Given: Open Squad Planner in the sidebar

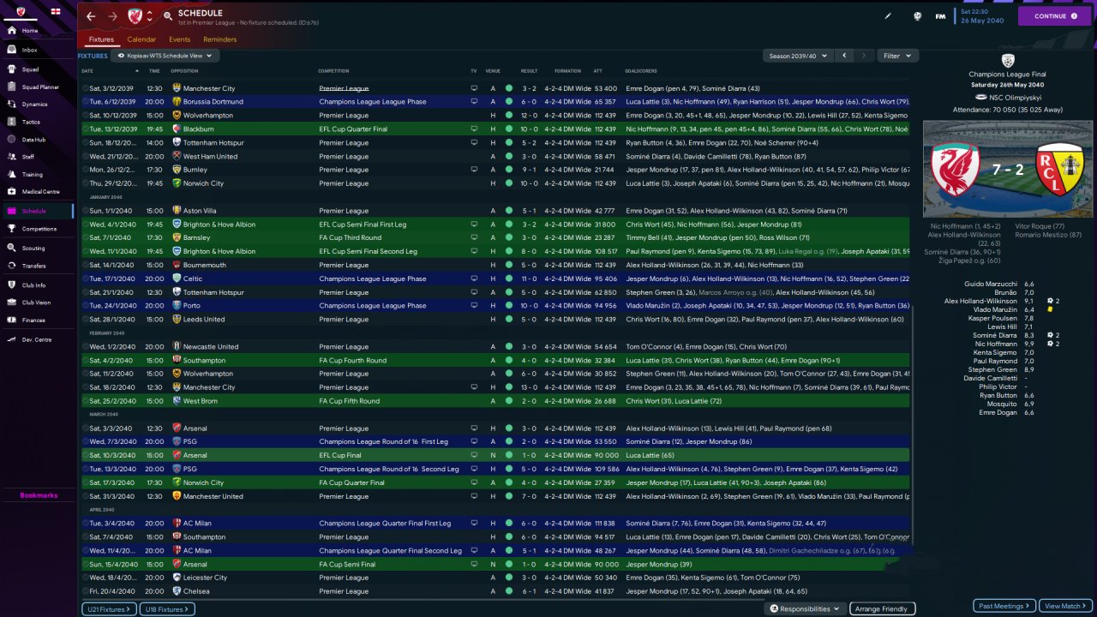Looking at the screenshot, I should point(40,87).
